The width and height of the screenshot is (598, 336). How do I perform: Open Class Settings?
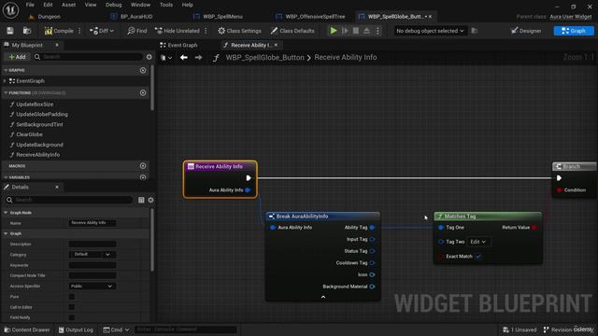[239, 31]
